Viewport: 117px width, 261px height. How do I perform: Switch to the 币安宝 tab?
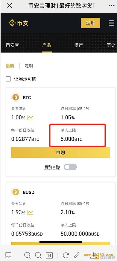(13, 45)
